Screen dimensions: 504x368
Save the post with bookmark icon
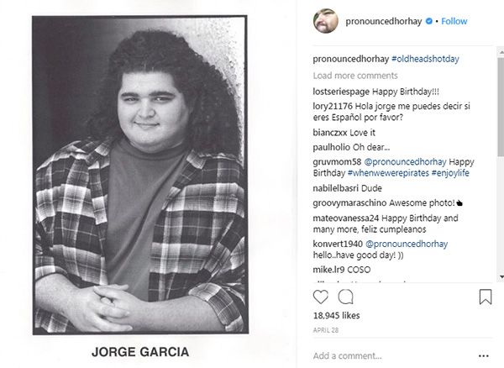[x=486, y=297]
